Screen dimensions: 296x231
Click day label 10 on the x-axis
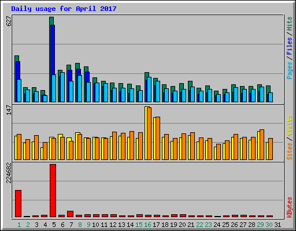pyautogui.click(x=95, y=225)
